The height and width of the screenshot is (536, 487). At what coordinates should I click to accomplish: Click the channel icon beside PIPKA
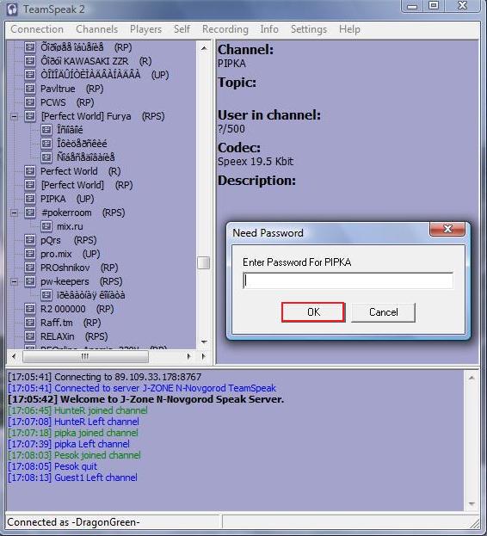point(30,199)
